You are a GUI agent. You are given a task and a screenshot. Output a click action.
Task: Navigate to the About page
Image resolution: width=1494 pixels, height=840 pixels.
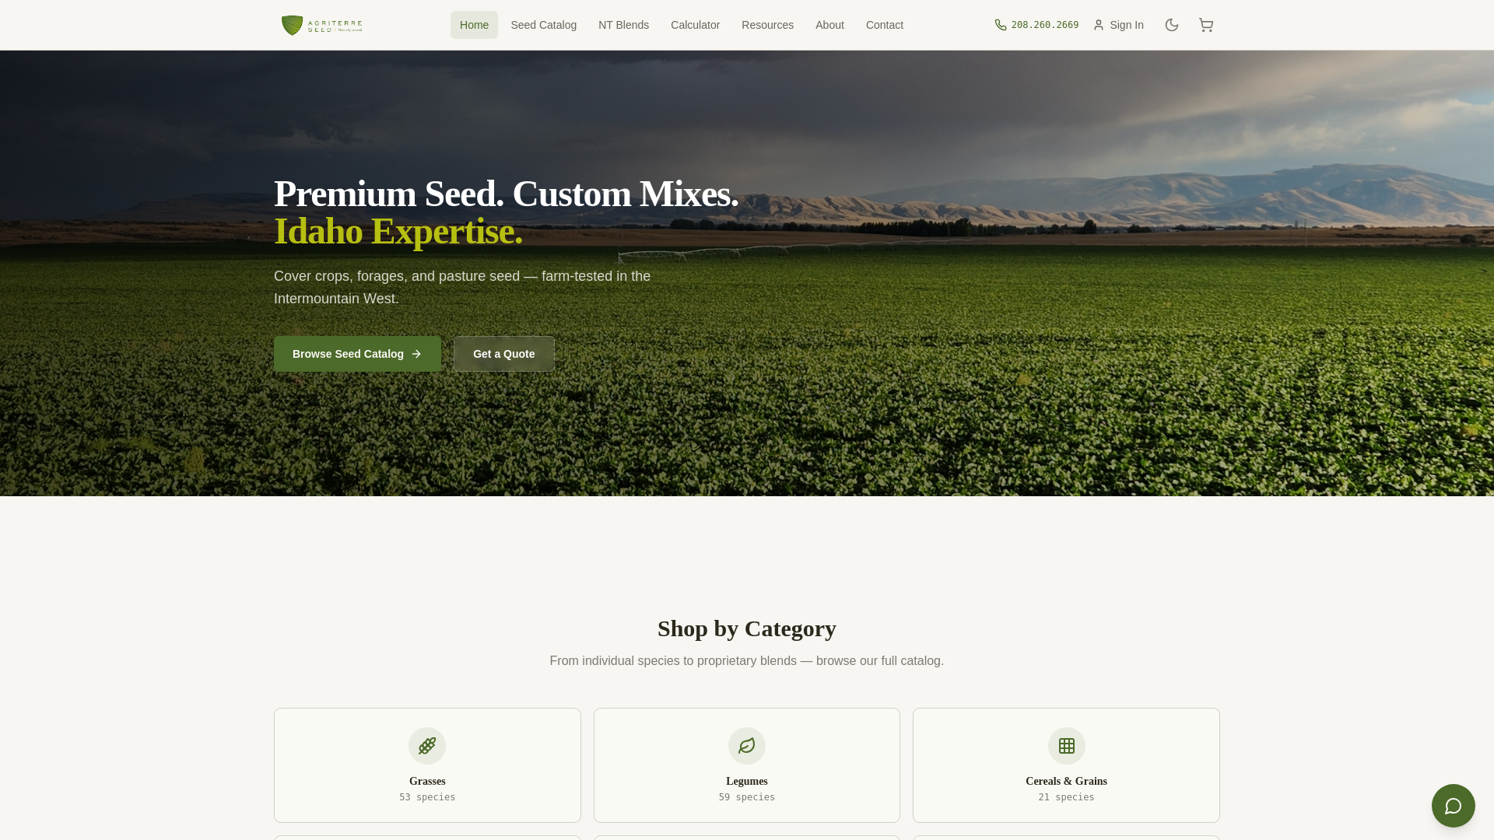[x=829, y=25]
